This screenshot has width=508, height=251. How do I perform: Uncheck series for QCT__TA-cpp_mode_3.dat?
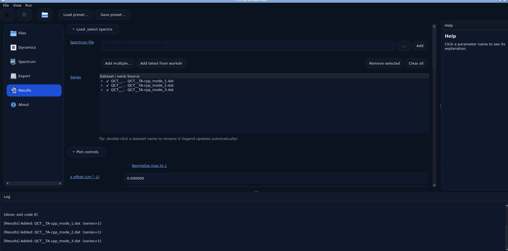pyautogui.click(x=107, y=90)
